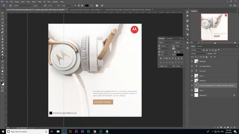Click the faux italic button in Character panel
Image resolution: width=239 pixels, height=134 pixels.
[164, 58]
